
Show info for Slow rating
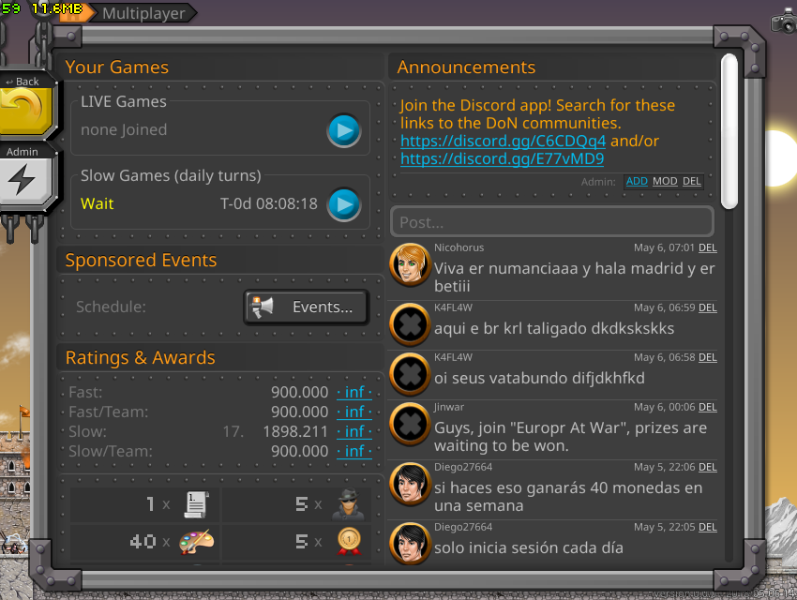354,431
